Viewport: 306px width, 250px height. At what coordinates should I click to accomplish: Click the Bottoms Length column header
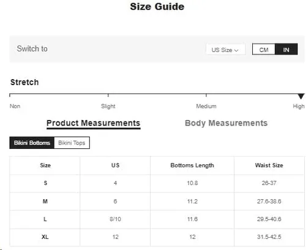[x=192, y=165]
